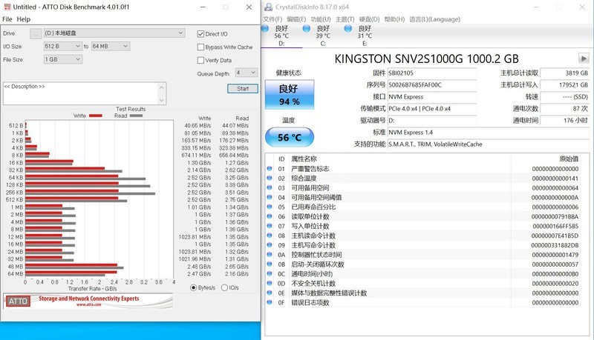Open the 文件(F) menu in CrystalDiskInfo
The width and height of the screenshot is (594, 340).
[x=272, y=19]
